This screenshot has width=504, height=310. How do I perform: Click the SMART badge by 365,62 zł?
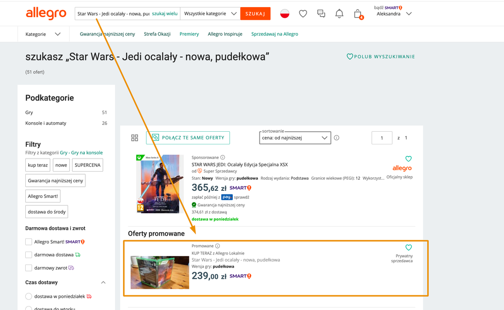240,188
